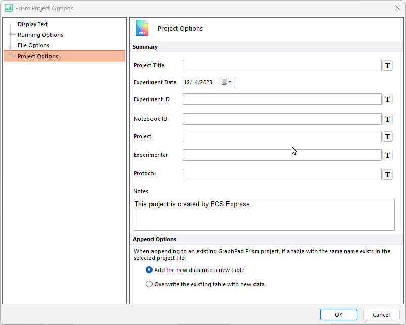Click the Notes text area
This screenshot has width=406, height=325.
tap(264, 215)
